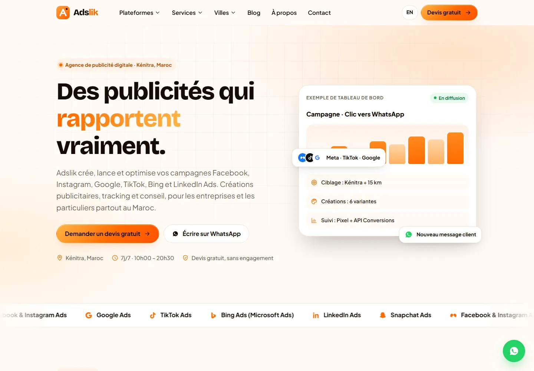Click TikTok icon in Meta · TikTok · Google badge
The image size is (534, 371).
click(310, 158)
